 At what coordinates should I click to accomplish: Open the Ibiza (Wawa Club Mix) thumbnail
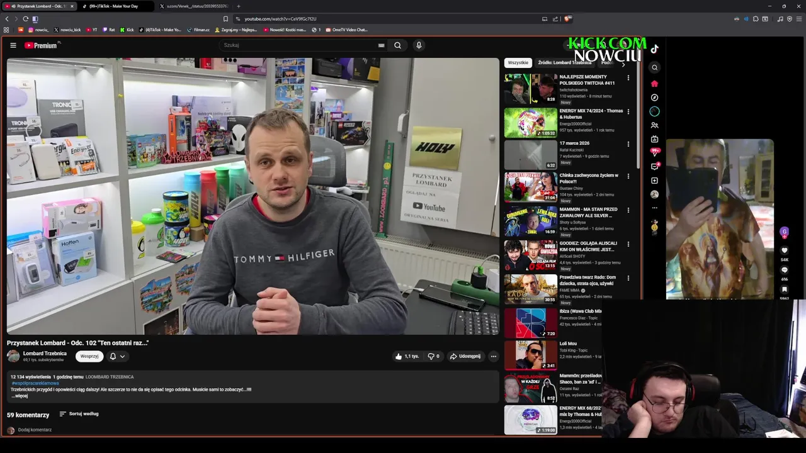point(531,323)
